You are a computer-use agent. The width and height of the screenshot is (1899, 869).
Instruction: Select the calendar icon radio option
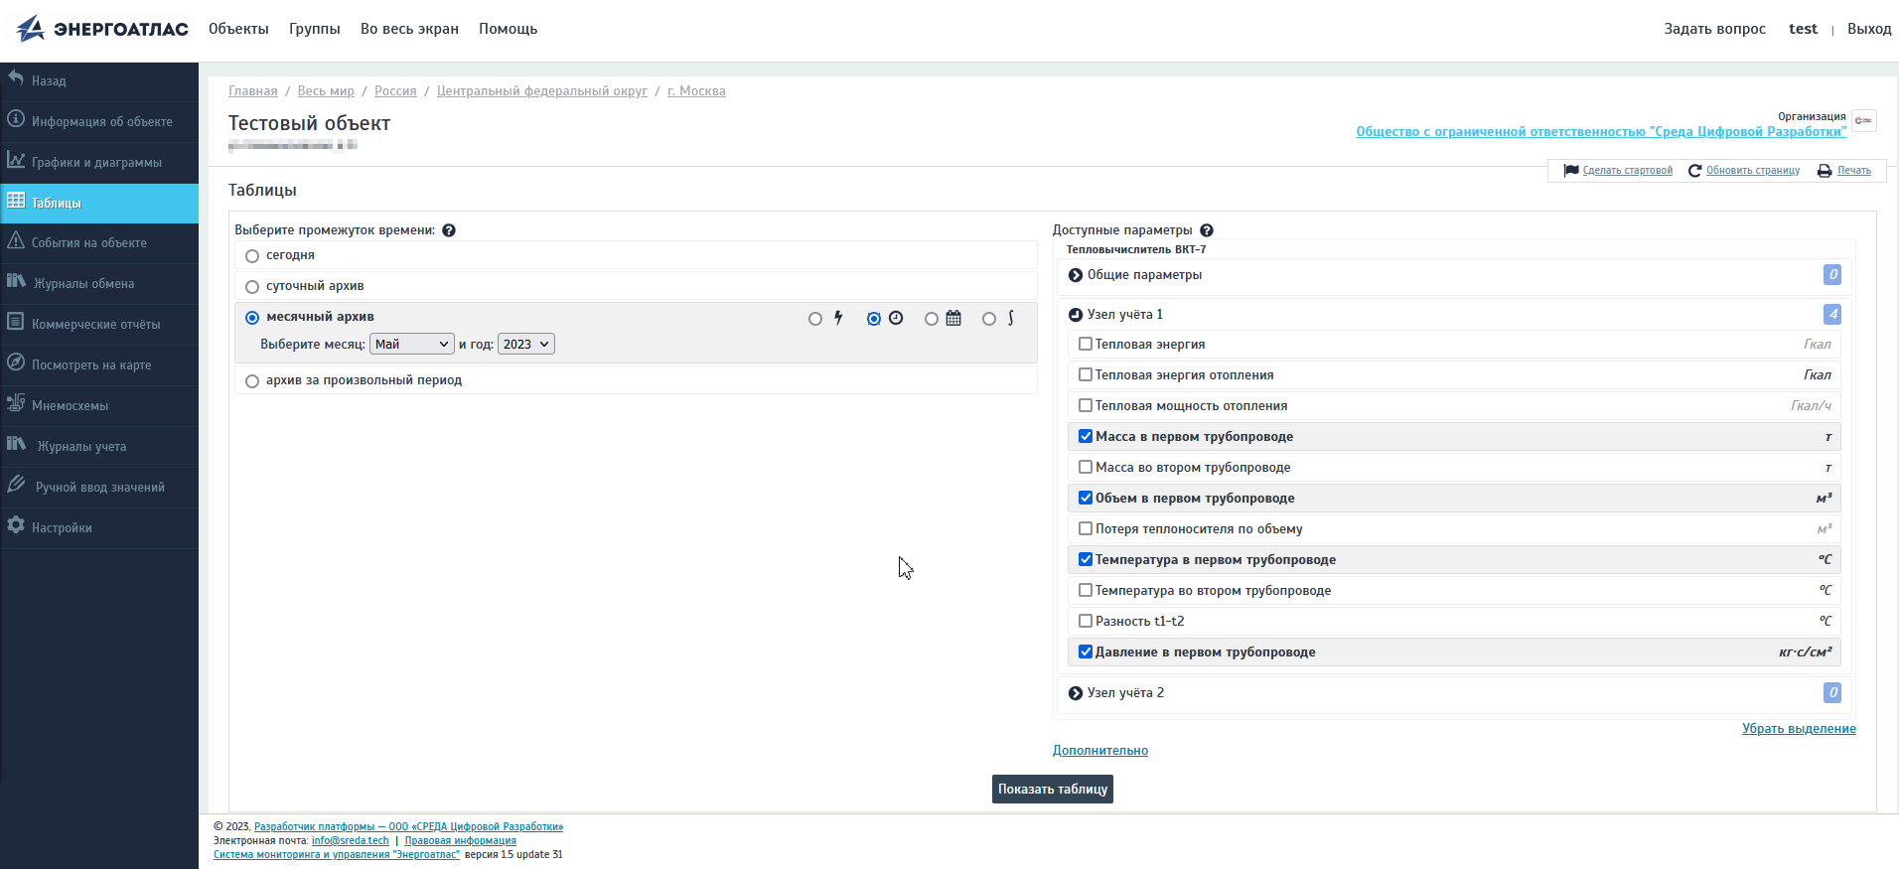tap(932, 319)
